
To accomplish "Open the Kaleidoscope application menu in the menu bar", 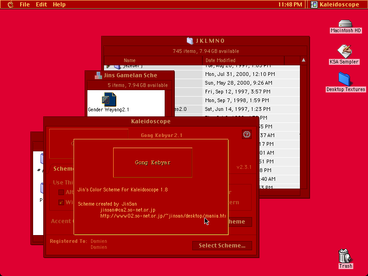I will point(335,5).
